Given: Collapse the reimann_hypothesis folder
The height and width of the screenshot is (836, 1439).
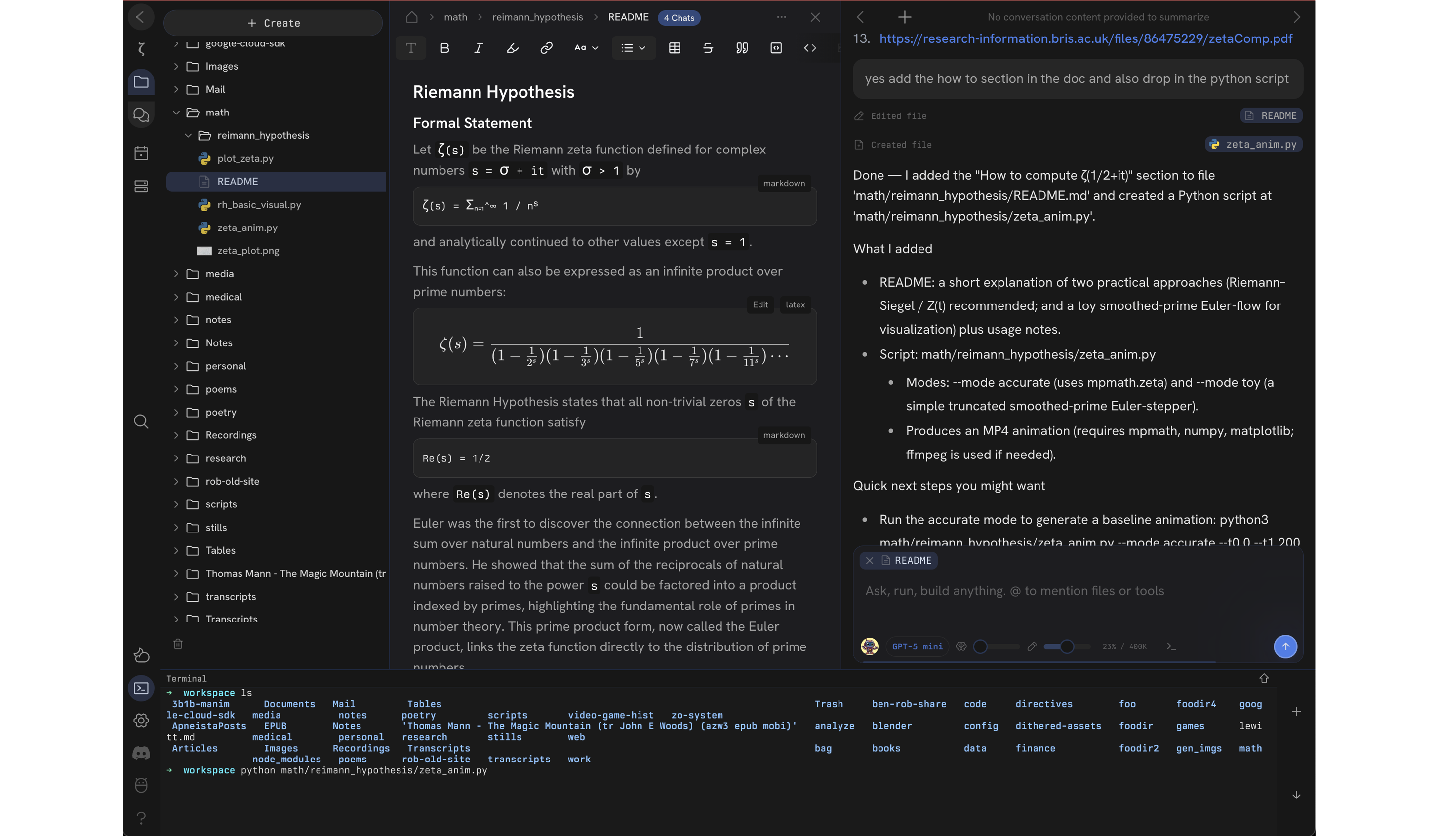Looking at the screenshot, I should [x=188, y=136].
